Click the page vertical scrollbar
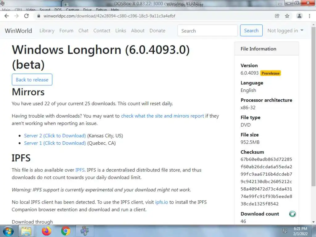The image size is (316, 237). pyautogui.click(x=313, y=106)
